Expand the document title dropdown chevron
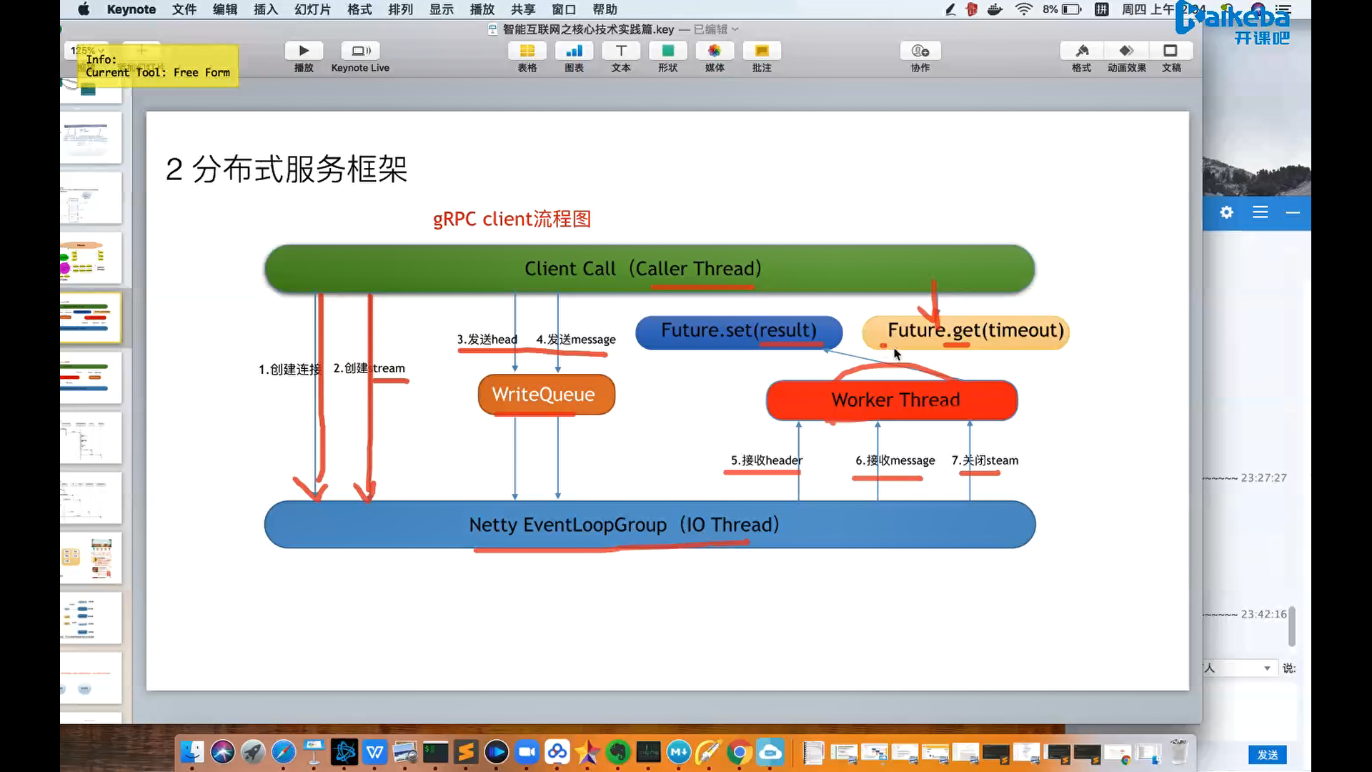Image resolution: width=1372 pixels, height=772 pixels. [735, 29]
